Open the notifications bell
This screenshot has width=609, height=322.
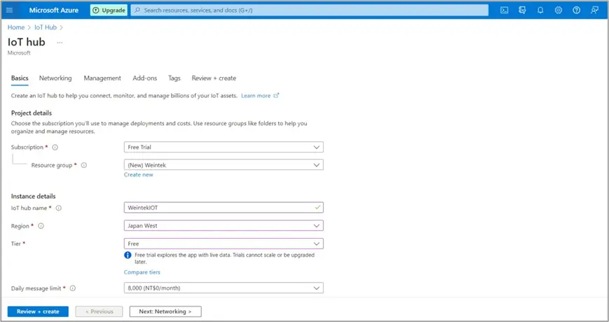tap(540, 10)
